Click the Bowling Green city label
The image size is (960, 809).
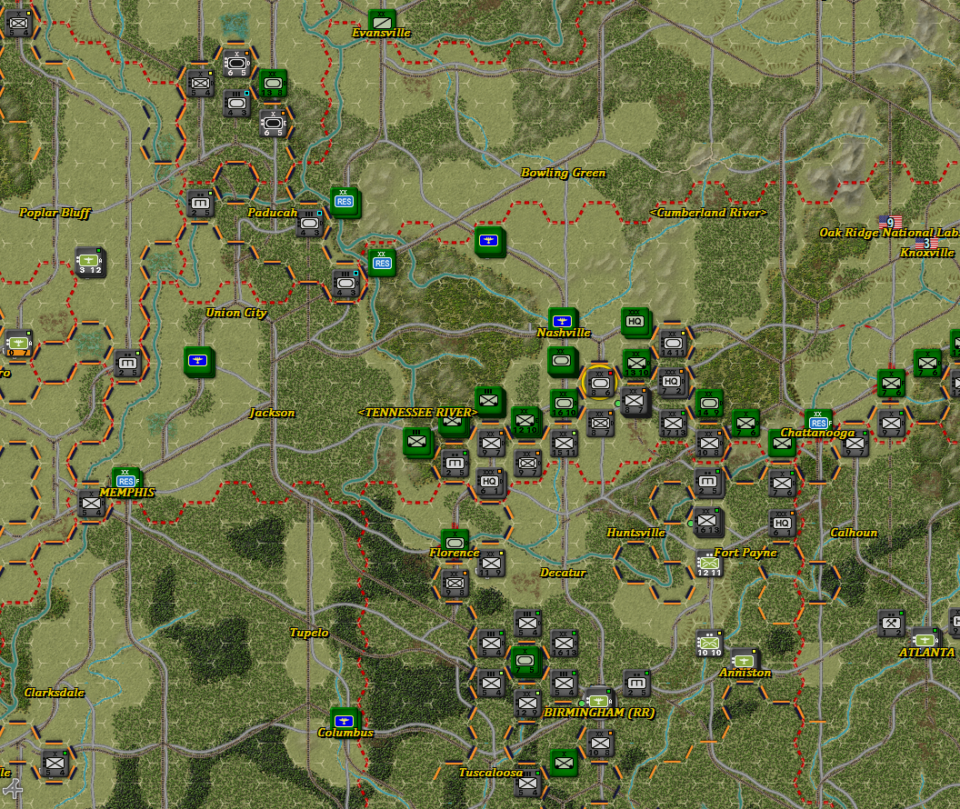[x=564, y=173]
